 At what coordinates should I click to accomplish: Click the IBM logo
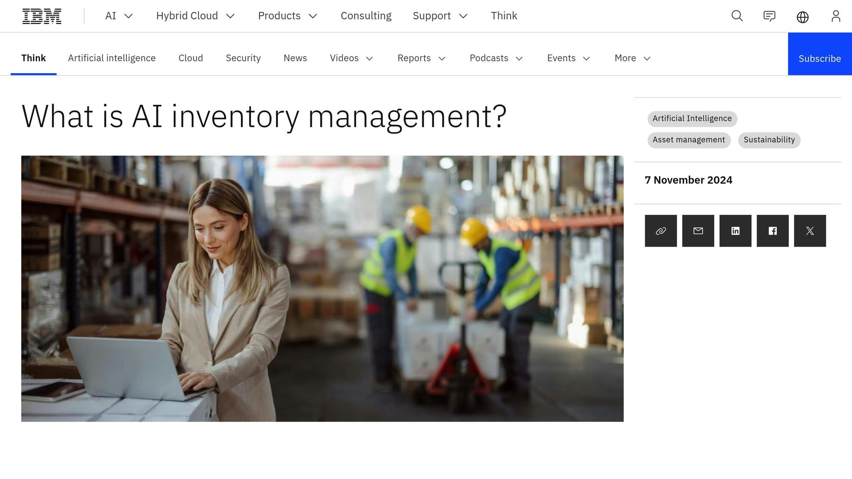pyautogui.click(x=42, y=16)
